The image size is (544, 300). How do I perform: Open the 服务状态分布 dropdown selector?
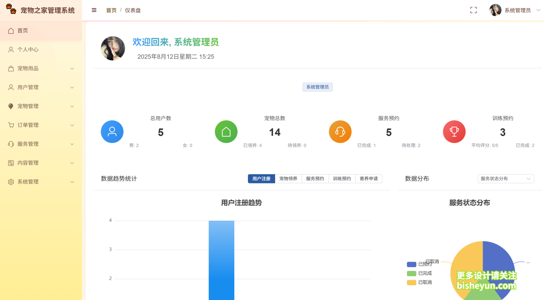point(506,179)
